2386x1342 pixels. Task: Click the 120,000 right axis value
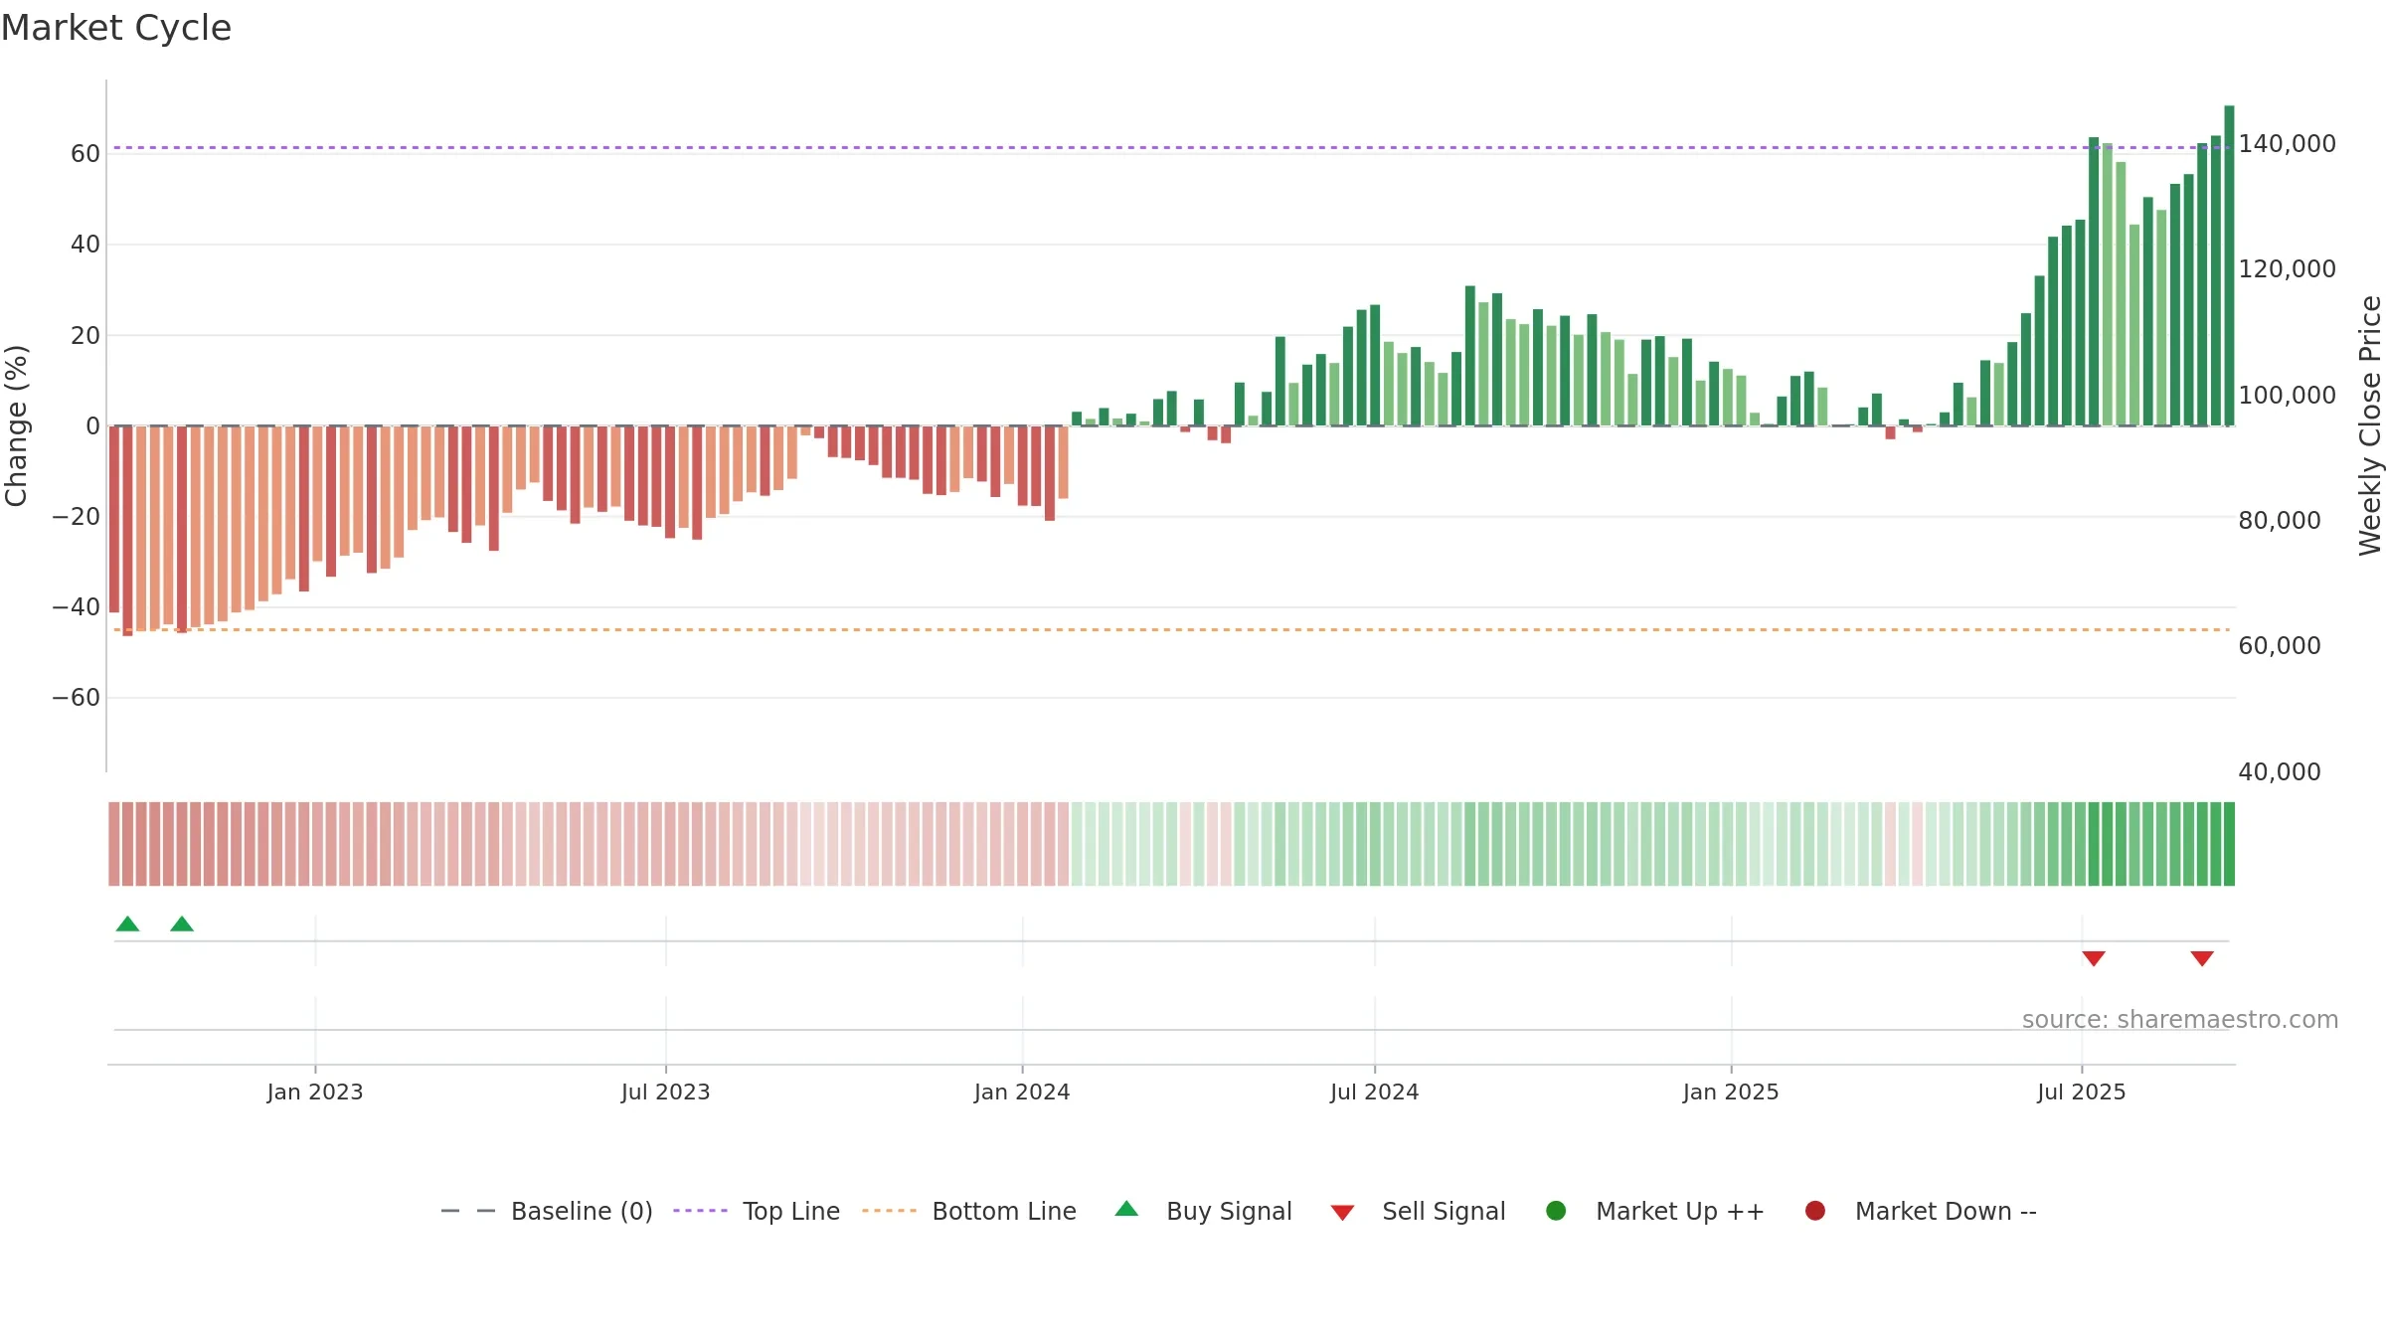[2288, 268]
